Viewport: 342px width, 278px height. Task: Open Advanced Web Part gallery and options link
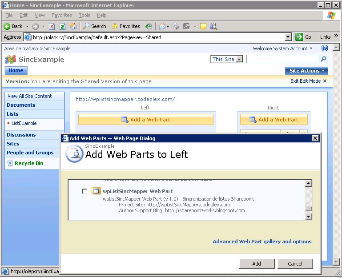[262, 242]
